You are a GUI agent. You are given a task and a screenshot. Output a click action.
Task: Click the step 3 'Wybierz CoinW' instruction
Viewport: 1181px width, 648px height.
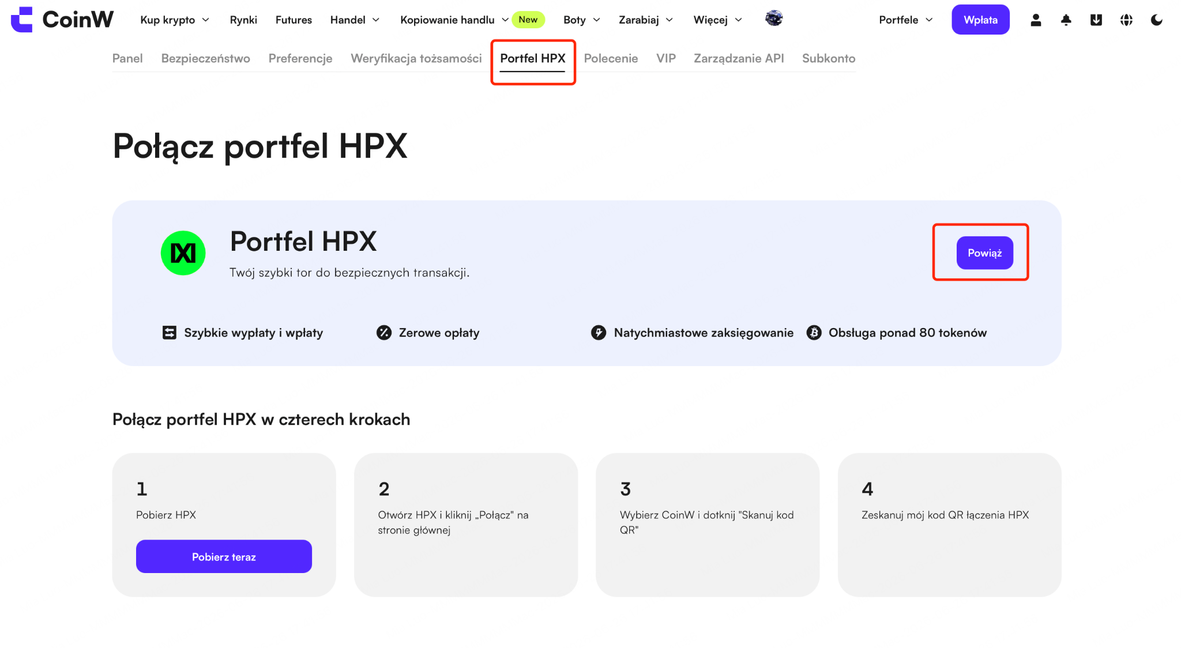(707, 522)
